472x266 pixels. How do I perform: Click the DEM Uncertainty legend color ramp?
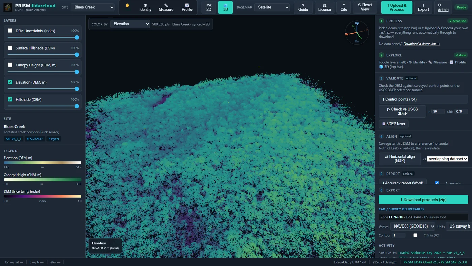coord(42,196)
